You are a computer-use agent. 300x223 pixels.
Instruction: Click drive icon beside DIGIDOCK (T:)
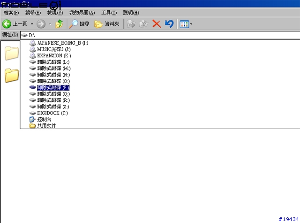pos(32,113)
